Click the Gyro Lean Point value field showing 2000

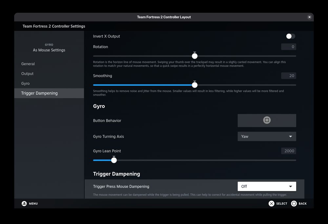pyautogui.click(x=288, y=151)
